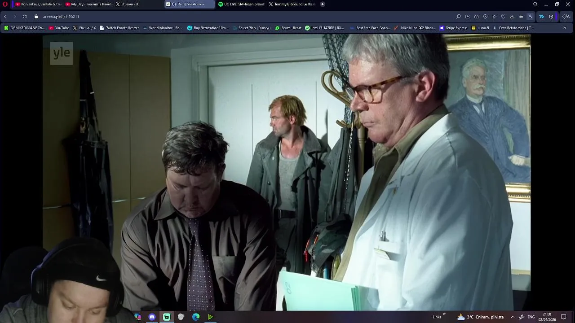Open the YouTube bookmark
This screenshot has height=323, width=575.
59,28
